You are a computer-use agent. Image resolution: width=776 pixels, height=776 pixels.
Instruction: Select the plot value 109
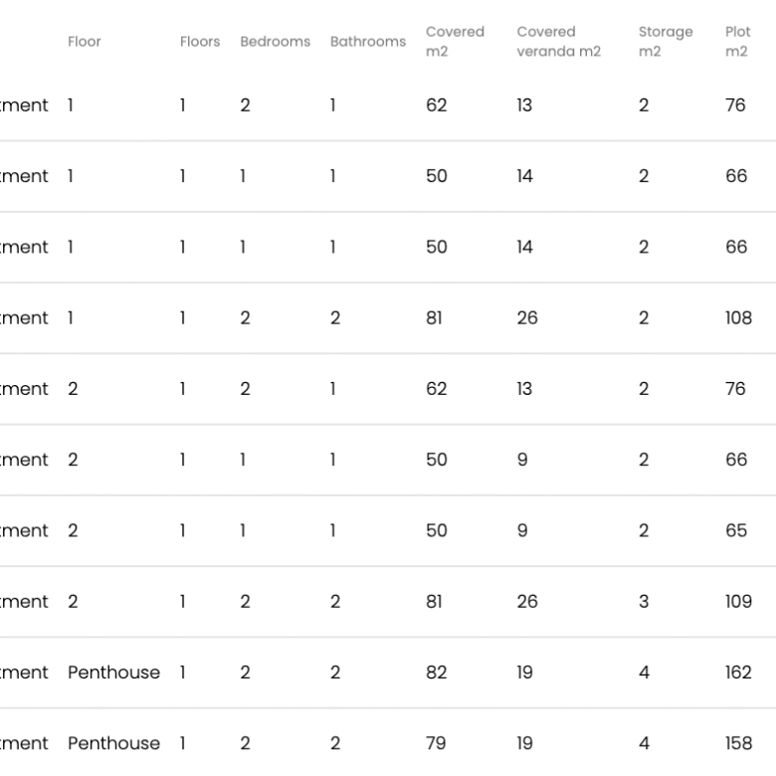pos(738,602)
